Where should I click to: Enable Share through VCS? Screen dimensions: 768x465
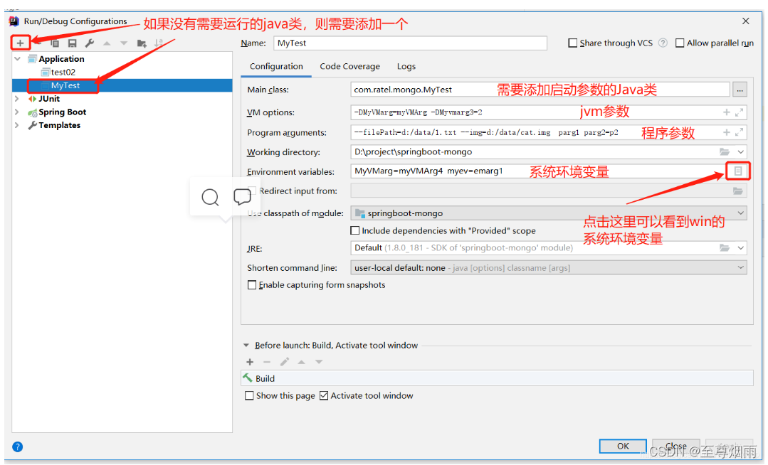tap(573, 43)
